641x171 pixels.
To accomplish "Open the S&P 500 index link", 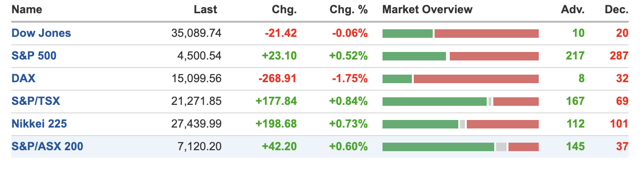I will tap(34, 56).
